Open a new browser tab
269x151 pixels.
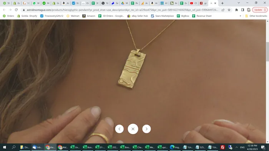click(x=223, y=3)
